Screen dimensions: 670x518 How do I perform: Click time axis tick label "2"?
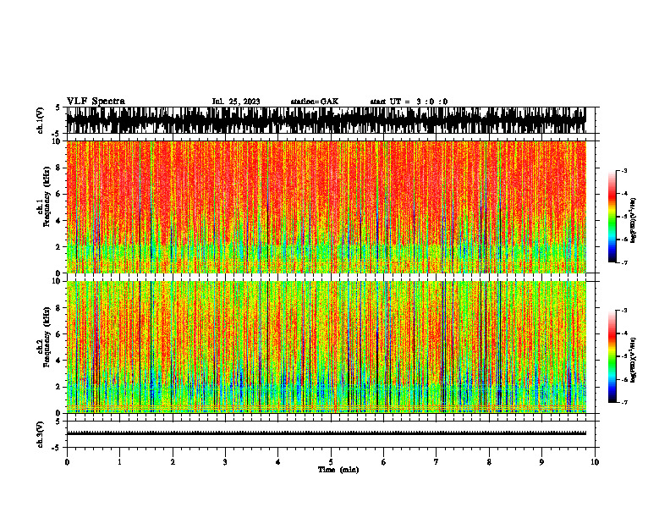tap(173, 462)
